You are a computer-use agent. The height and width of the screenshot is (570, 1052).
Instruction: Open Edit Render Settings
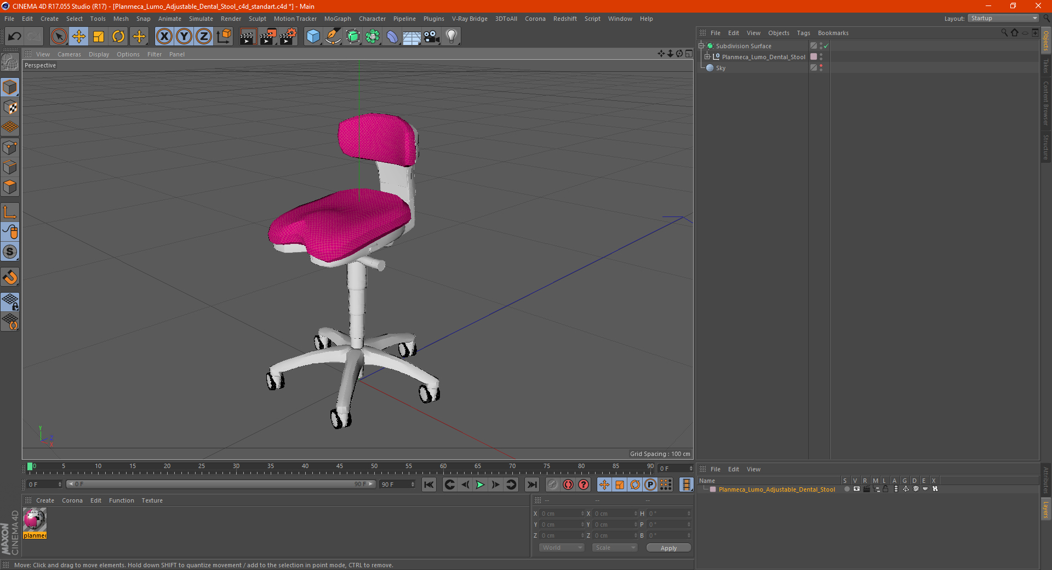288,37
